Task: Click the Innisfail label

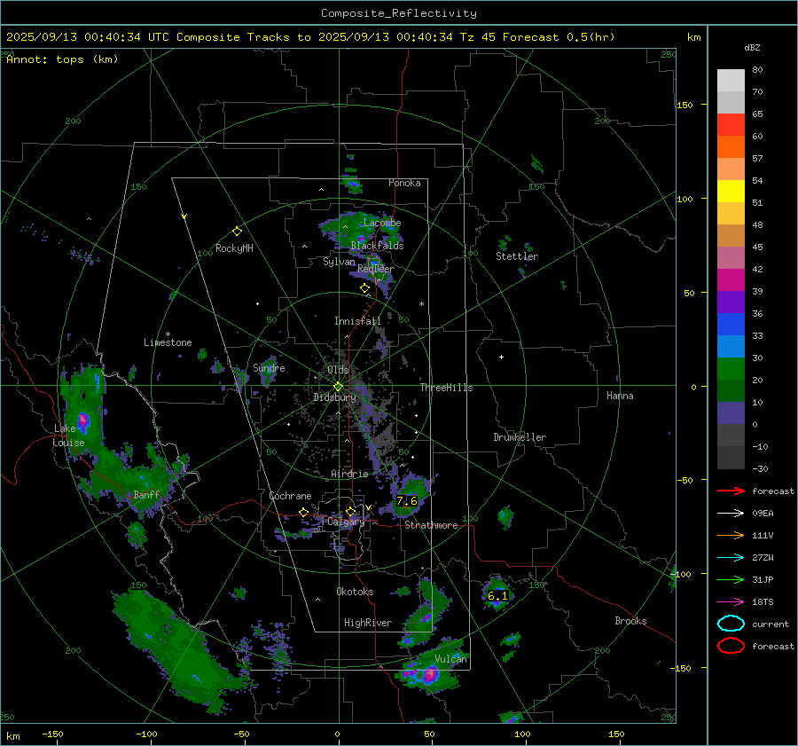Action: (x=357, y=321)
